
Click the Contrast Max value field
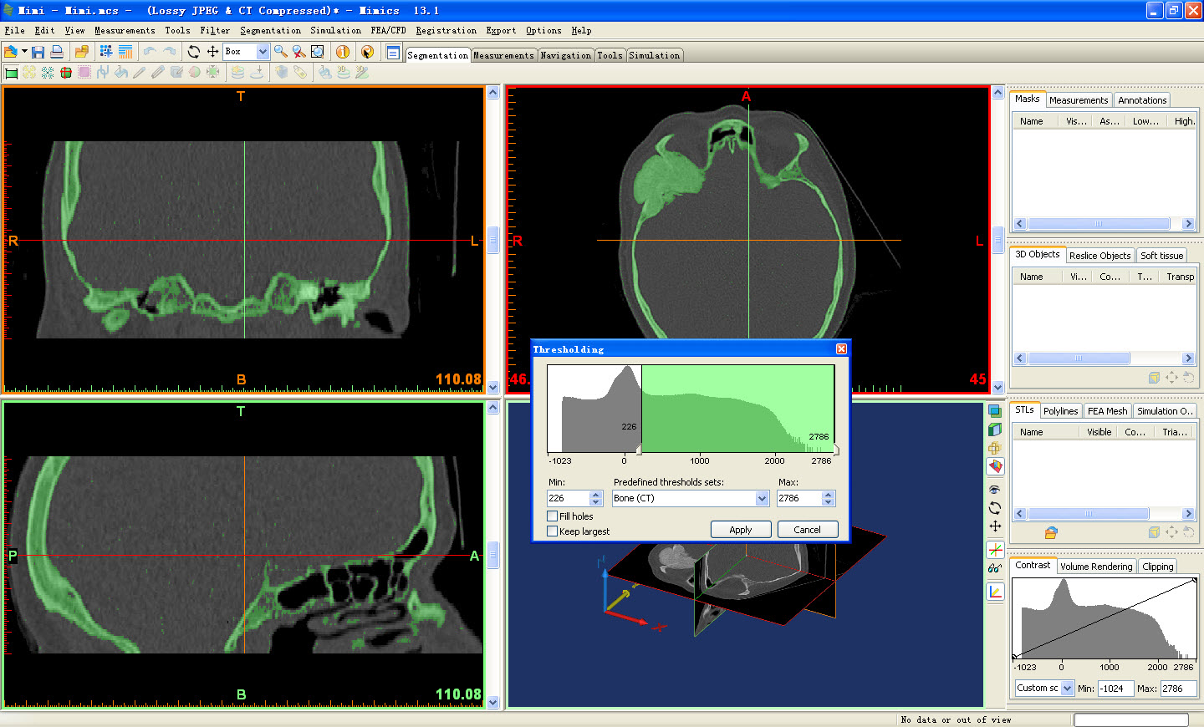[1178, 689]
